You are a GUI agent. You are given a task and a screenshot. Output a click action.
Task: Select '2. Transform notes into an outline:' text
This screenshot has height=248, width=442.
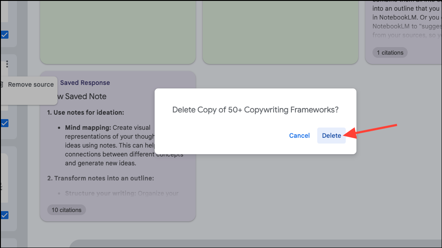click(x=101, y=178)
